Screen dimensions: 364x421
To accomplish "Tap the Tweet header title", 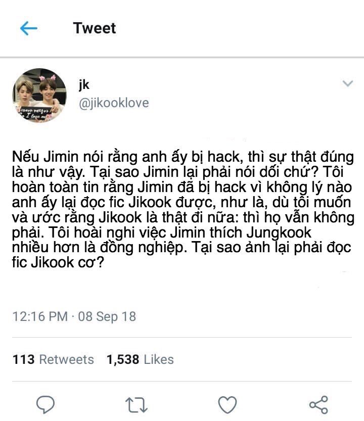I will click(95, 28).
